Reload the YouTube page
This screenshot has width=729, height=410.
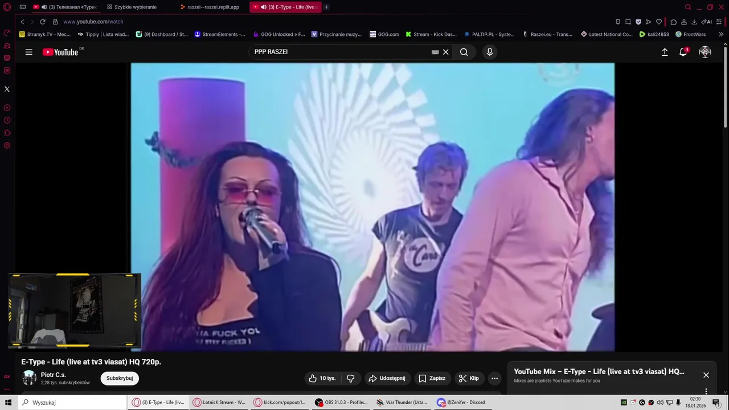point(42,22)
